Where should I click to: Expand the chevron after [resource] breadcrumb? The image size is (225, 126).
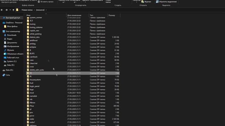tap(46, 10)
